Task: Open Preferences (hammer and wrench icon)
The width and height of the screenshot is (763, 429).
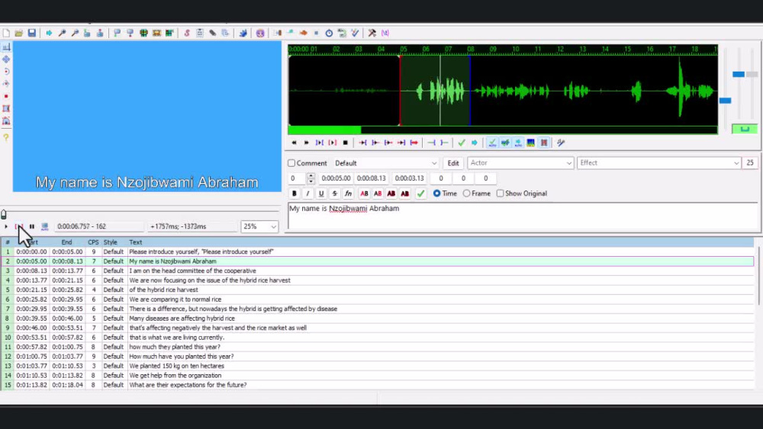Action: (x=372, y=33)
